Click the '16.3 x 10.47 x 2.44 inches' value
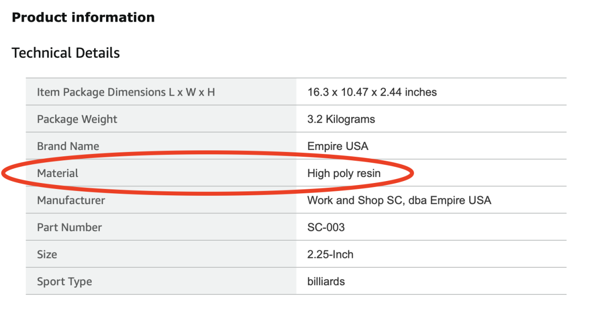The width and height of the screenshot is (592, 327). click(372, 92)
